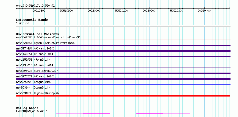This screenshot has height=117, width=238.
Task: Open variant nsv1152956 John2014 label
Action: pos(33,60)
